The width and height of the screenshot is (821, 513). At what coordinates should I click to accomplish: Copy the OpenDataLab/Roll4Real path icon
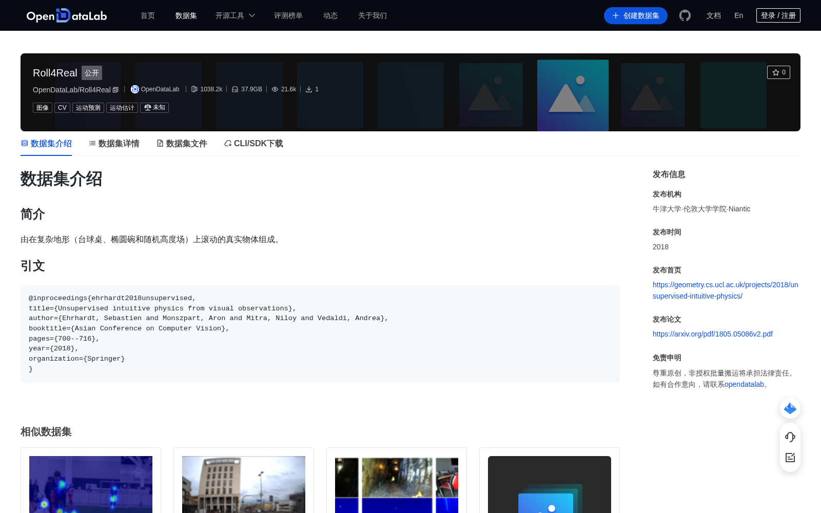click(x=115, y=90)
